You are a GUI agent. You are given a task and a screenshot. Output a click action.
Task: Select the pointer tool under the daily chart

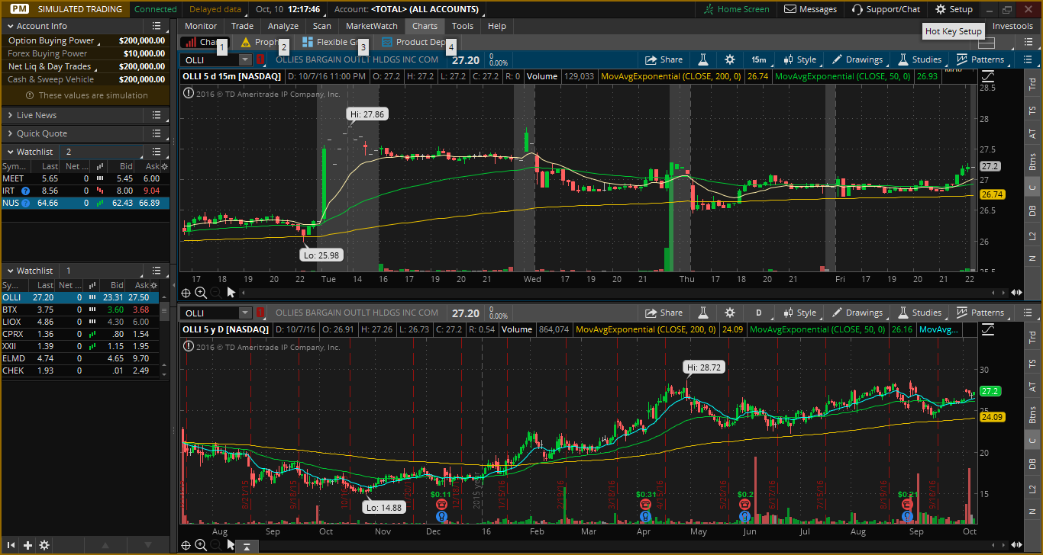[x=231, y=544]
